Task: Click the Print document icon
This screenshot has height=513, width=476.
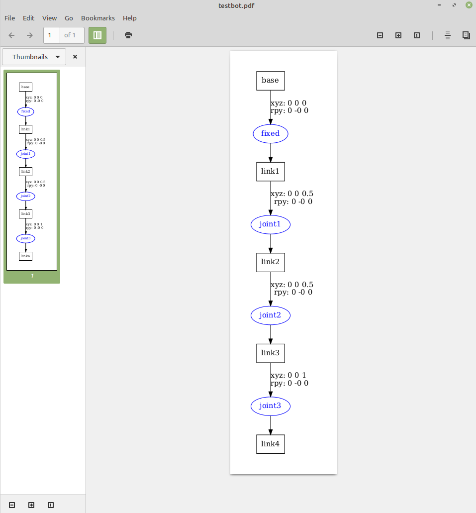Action: coord(128,35)
